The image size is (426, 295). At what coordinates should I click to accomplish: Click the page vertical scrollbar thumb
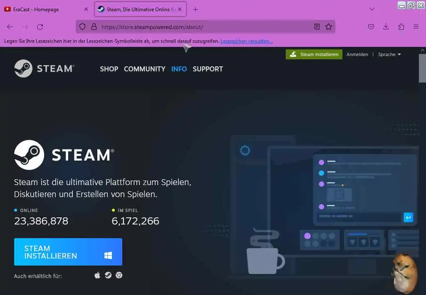coord(422,68)
